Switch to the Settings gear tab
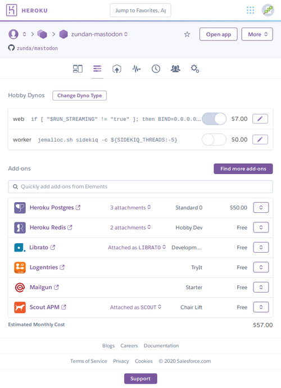The height and width of the screenshot is (388, 281). pyautogui.click(x=195, y=69)
